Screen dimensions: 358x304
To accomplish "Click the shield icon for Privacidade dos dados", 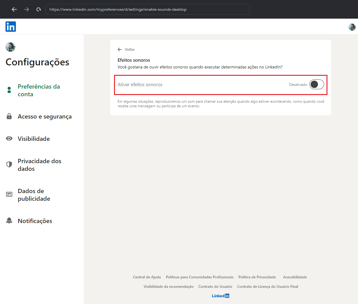I will click(9, 165).
